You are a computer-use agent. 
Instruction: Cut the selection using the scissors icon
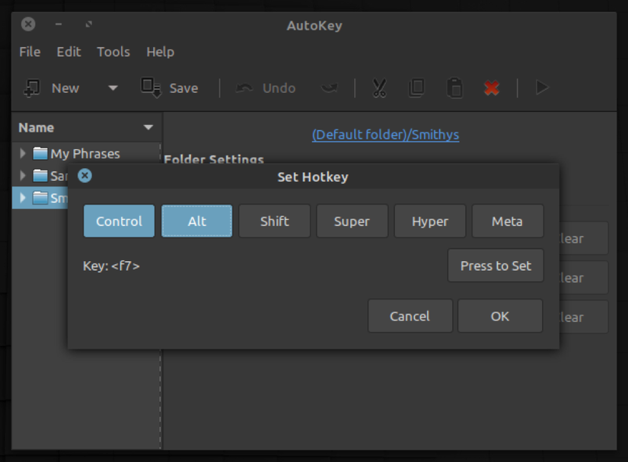[x=378, y=88]
